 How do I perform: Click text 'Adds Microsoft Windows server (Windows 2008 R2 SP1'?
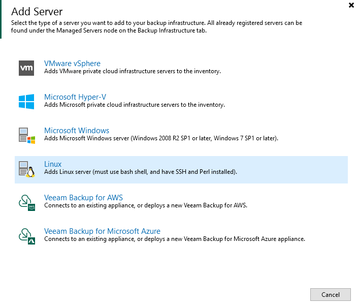(117, 138)
